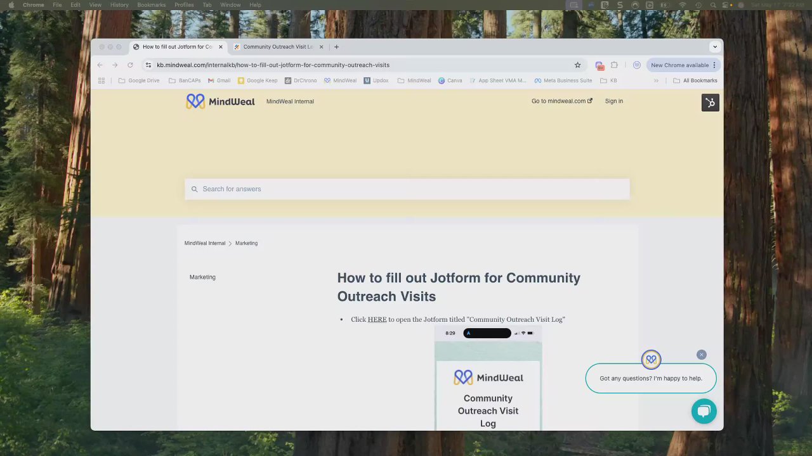The width and height of the screenshot is (812, 456).
Task: Open the Google Drive bookmark folder
Action: point(139,80)
